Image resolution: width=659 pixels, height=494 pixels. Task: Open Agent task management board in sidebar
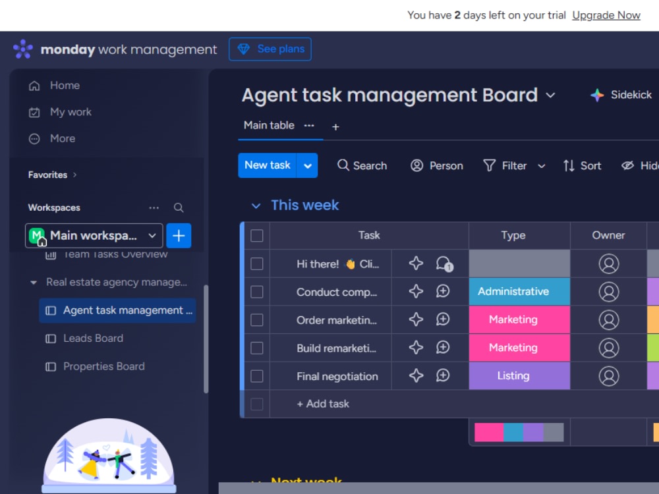tap(118, 310)
